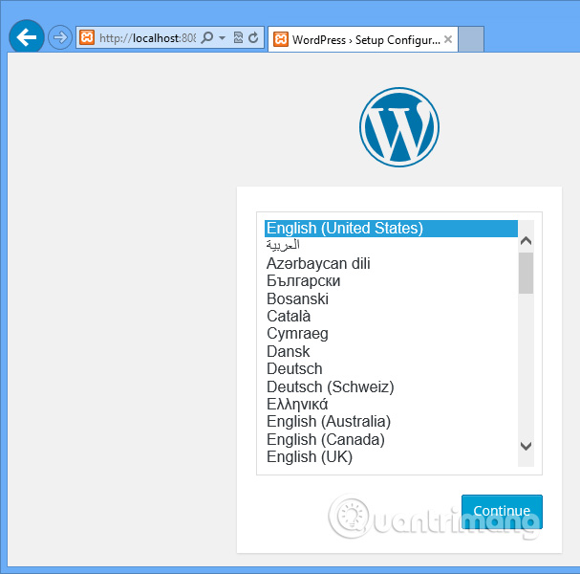Go back with the browser back arrow

tap(26, 37)
